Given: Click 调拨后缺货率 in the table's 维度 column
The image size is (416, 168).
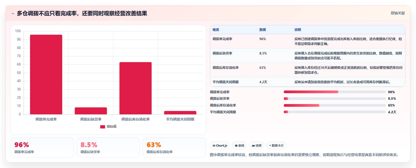Looking at the screenshot, I should (222, 53).
